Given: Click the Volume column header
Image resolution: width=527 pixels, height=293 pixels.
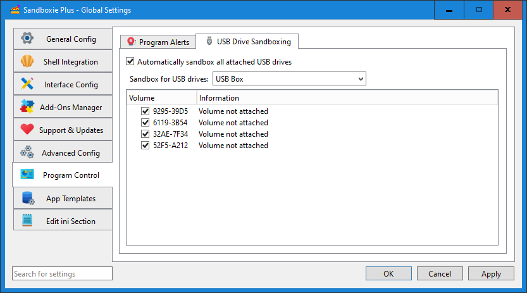Looking at the screenshot, I should (x=161, y=98).
